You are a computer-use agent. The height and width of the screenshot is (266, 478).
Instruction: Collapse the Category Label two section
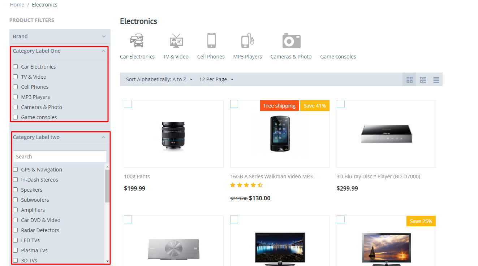(x=103, y=137)
